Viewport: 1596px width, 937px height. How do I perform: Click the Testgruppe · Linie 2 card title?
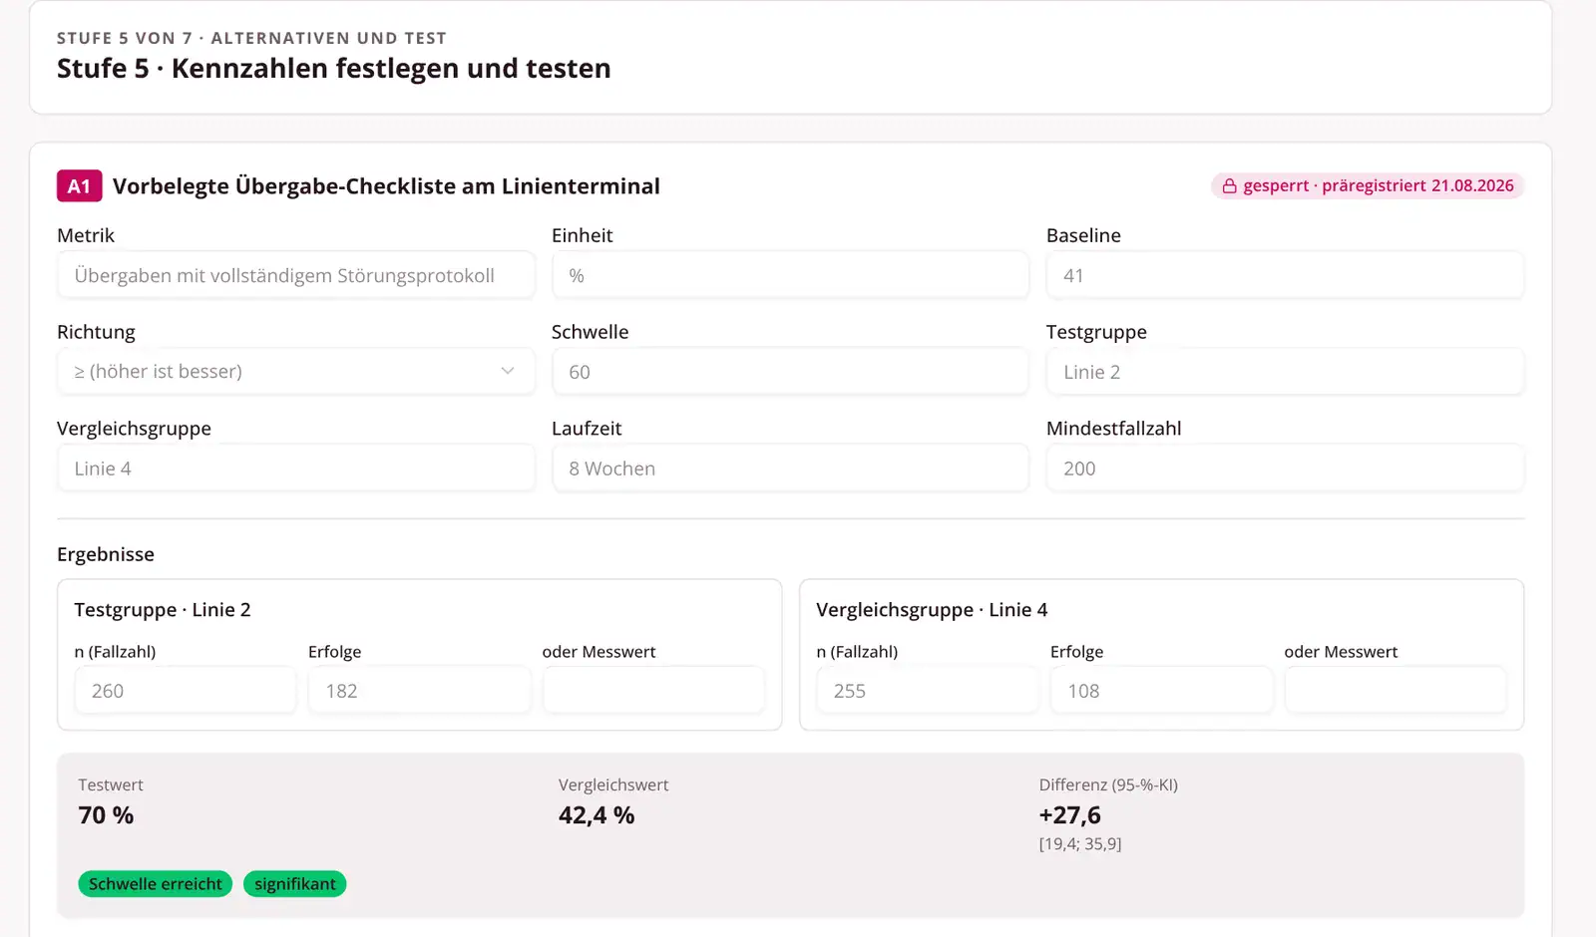point(163,610)
